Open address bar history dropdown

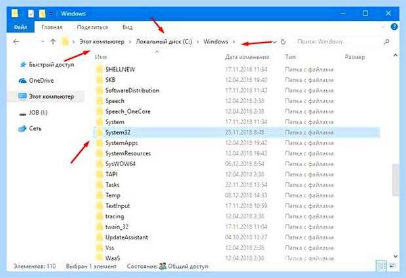coord(275,42)
